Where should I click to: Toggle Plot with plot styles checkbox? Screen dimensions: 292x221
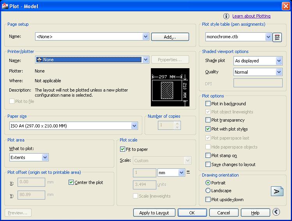click(208, 129)
